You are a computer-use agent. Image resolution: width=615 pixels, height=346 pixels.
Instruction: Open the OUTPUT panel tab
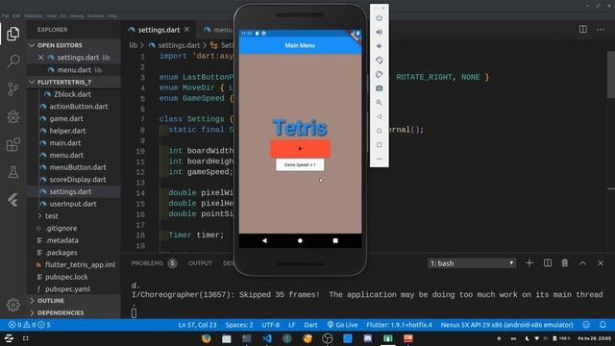[200, 263]
